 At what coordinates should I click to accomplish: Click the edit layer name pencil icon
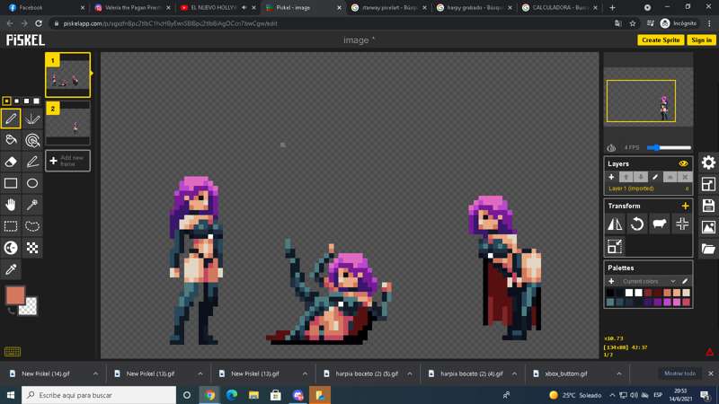655,177
